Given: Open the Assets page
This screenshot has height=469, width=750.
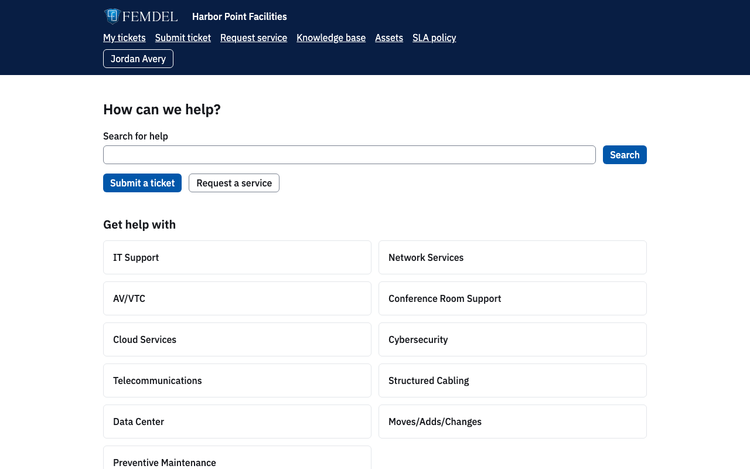Looking at the screenshot, I should coord(389,38).
